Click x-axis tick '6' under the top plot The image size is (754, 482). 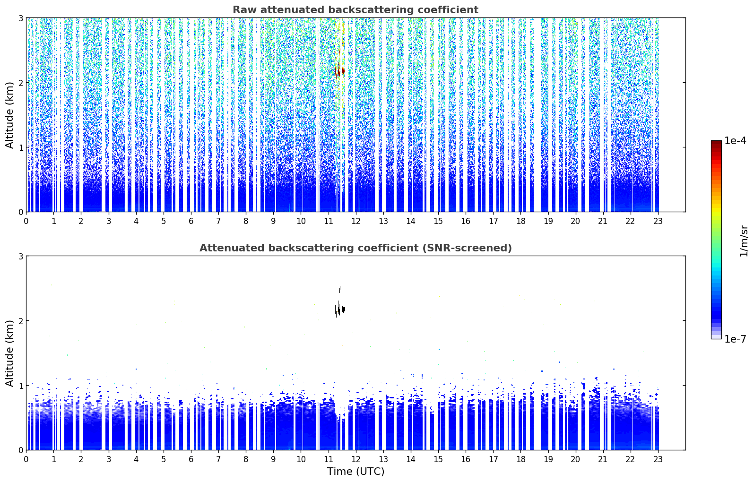191,221
